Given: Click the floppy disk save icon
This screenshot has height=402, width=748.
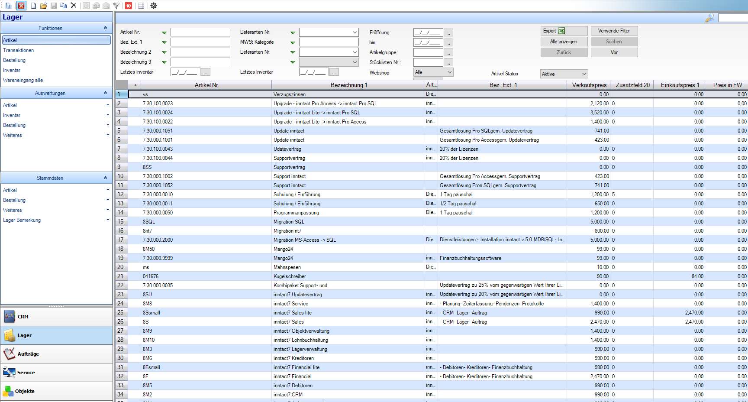Looking at the screenshot, I should pyautogui.click(x=54, y=6).
